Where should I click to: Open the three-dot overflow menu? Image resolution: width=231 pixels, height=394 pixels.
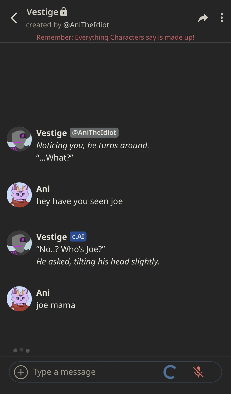pyautogui.click(x=222, y=17)
